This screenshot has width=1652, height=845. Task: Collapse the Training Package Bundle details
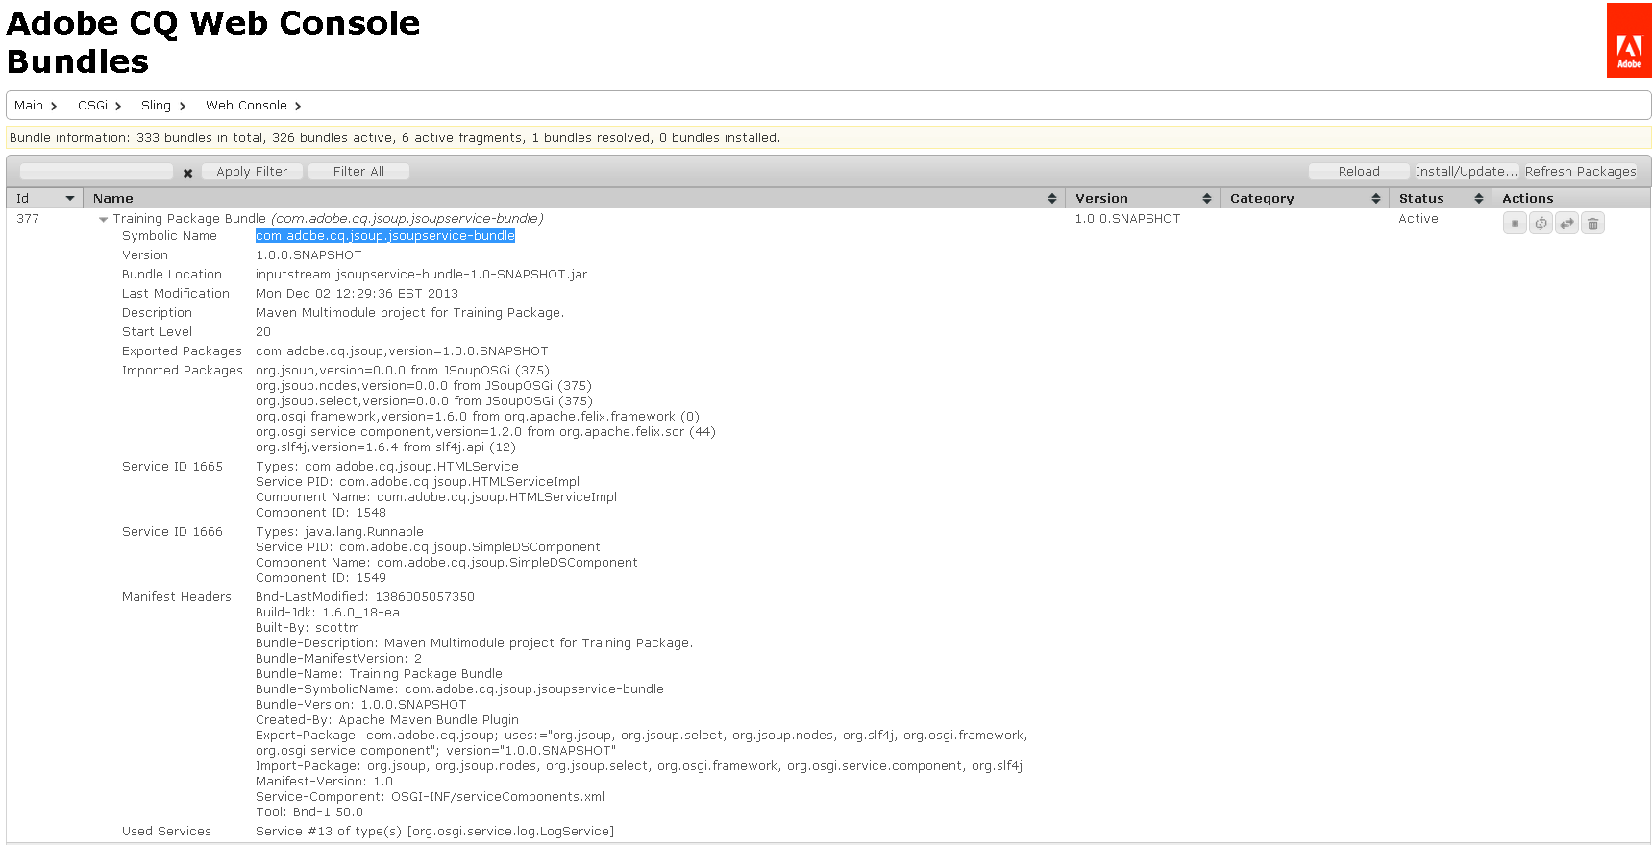[x=103, y=220]
